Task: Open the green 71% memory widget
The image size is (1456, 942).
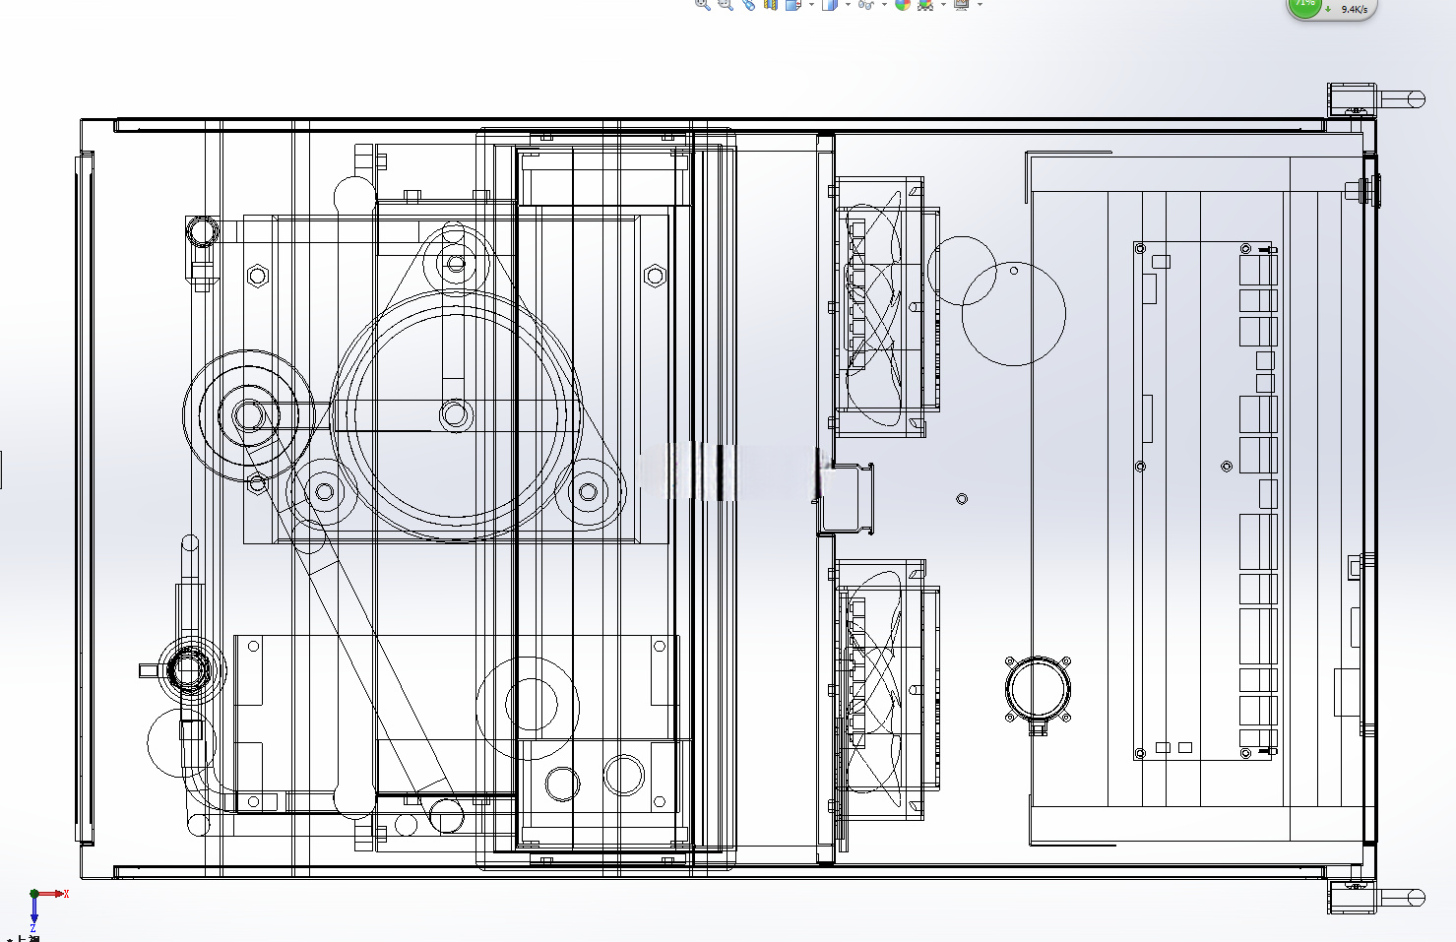Action: 1304,5
